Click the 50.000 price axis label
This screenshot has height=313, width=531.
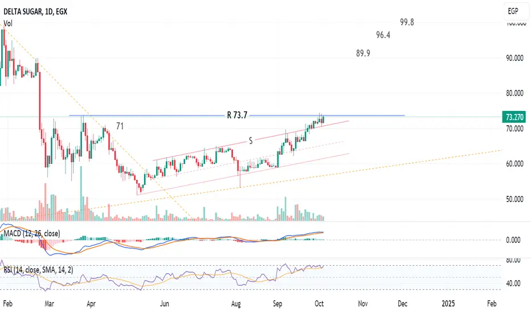pyautogui.click(x=514, y=199)
